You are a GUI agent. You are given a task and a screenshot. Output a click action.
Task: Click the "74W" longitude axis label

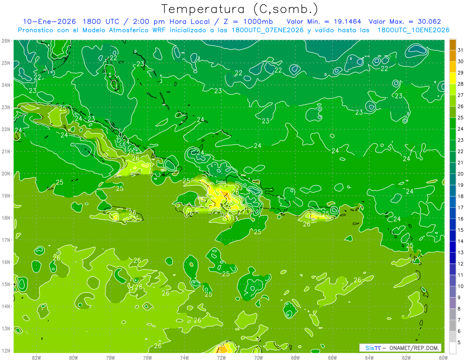184,357
